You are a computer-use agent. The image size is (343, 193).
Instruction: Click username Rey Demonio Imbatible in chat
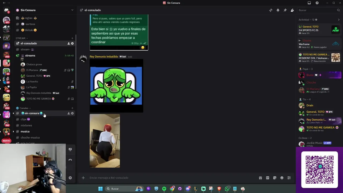pos(104,57)
